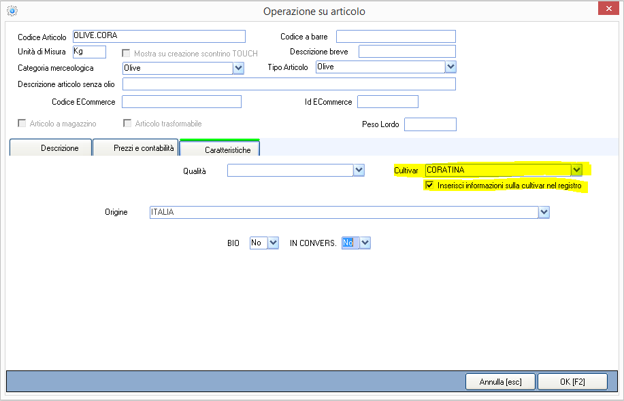624x401 pixels.
Task: Click the Categoria merceologica Olive text box
Action: coord(178,68)
